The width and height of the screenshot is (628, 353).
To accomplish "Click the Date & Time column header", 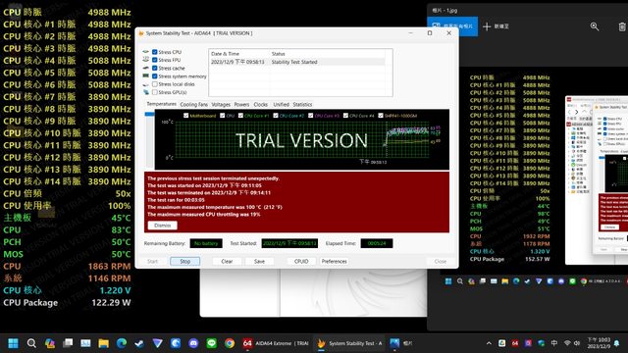I will 239,54.
